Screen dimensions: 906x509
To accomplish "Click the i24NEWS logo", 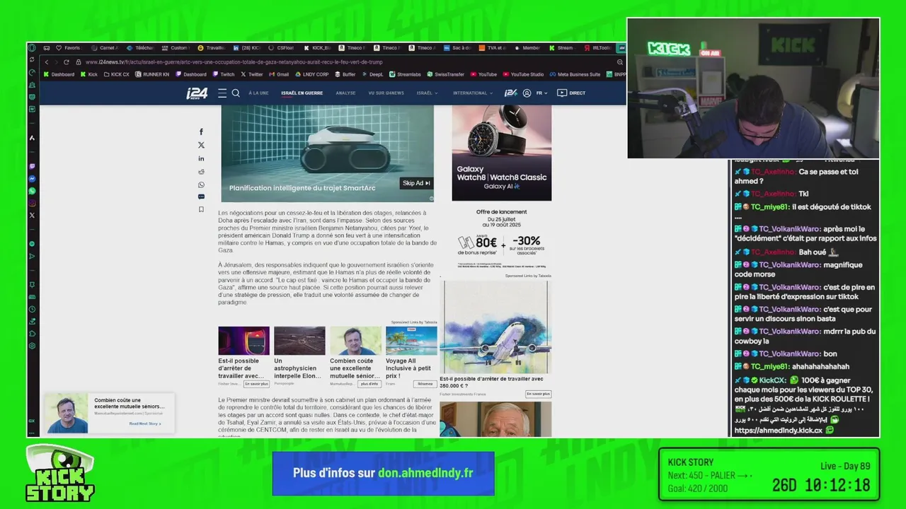I will coord(196,93).
